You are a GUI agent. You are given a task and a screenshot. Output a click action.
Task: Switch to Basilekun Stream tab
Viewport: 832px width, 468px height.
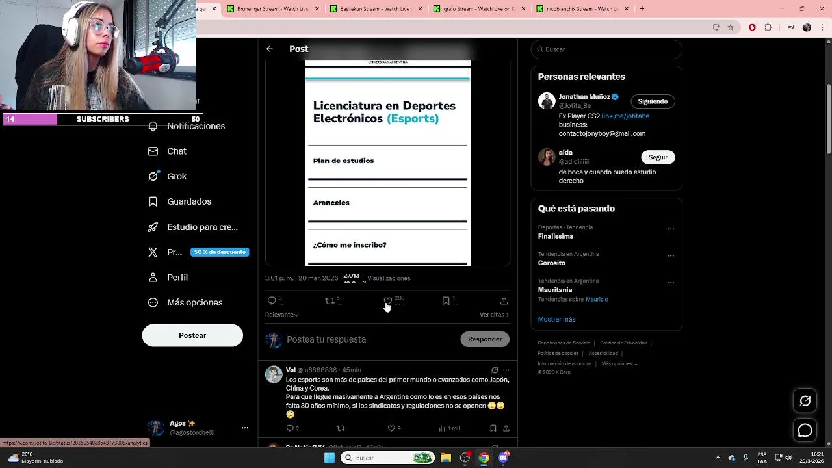point(376,9)
